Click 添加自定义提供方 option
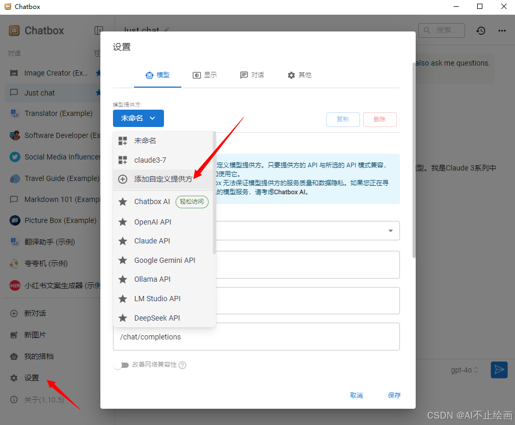The height and width of the screenshot is (425, 515). tap(164, 179)
